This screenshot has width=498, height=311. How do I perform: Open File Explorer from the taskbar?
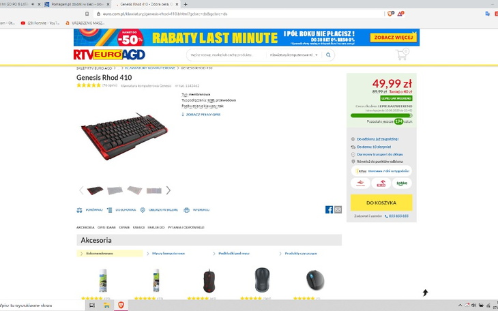click(106, 305)
